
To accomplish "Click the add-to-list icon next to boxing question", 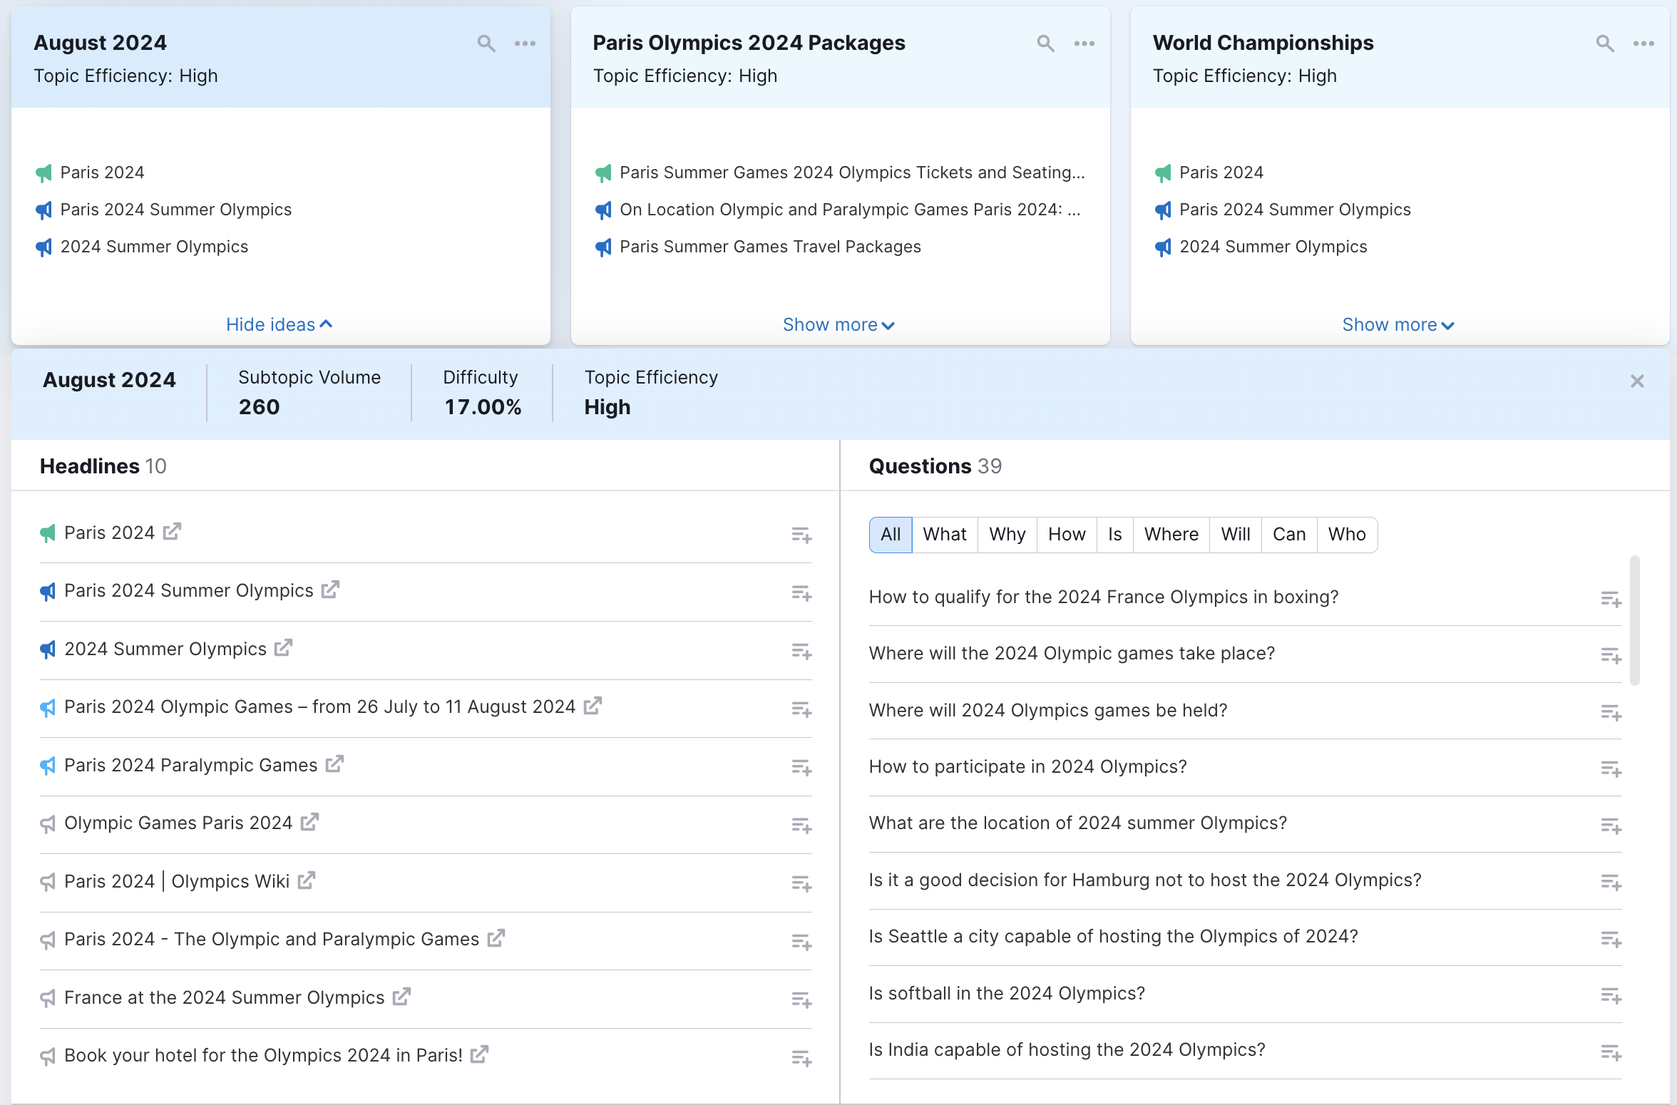I will (1611, 598).
